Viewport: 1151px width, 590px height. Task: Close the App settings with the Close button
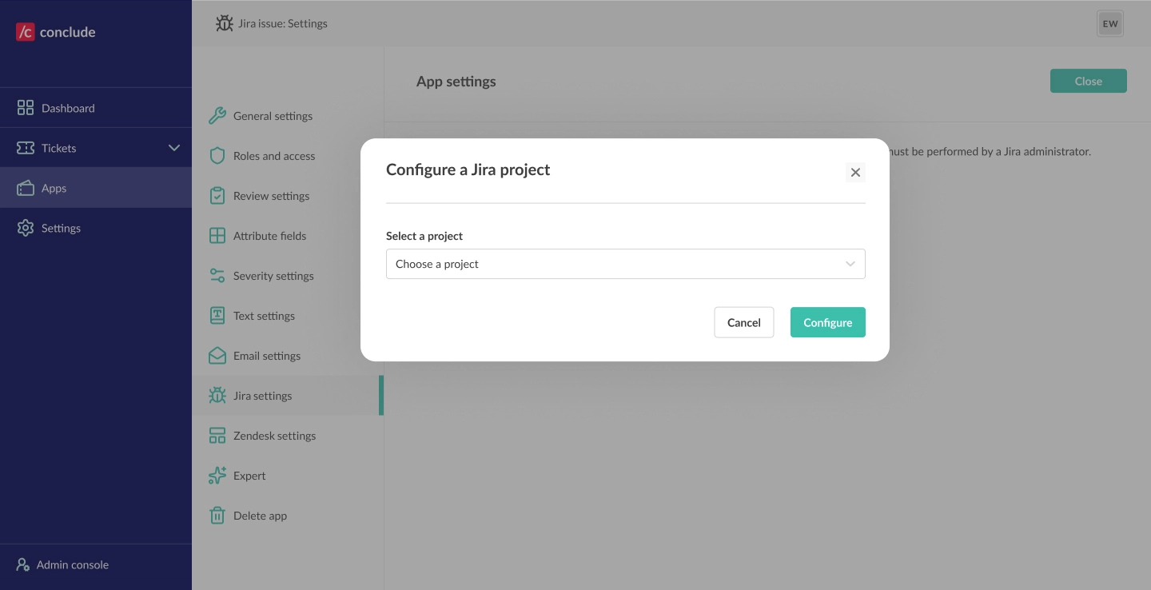click(1088, 81)
